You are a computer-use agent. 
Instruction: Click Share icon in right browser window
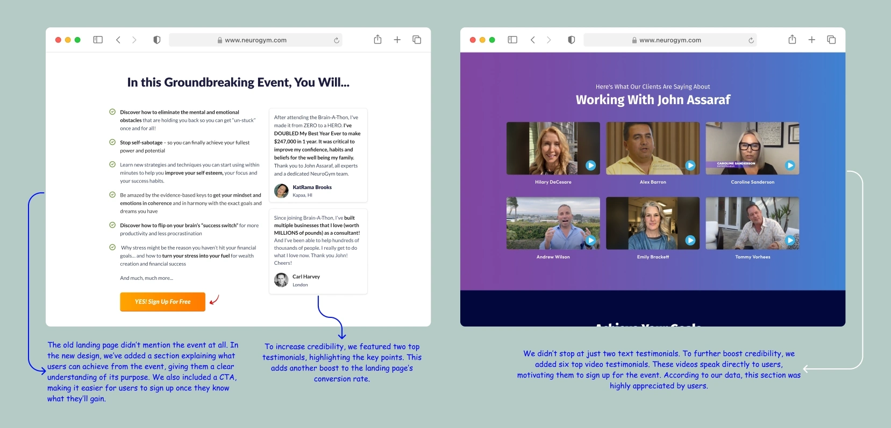pyautogui.click(x=793, y=39)
